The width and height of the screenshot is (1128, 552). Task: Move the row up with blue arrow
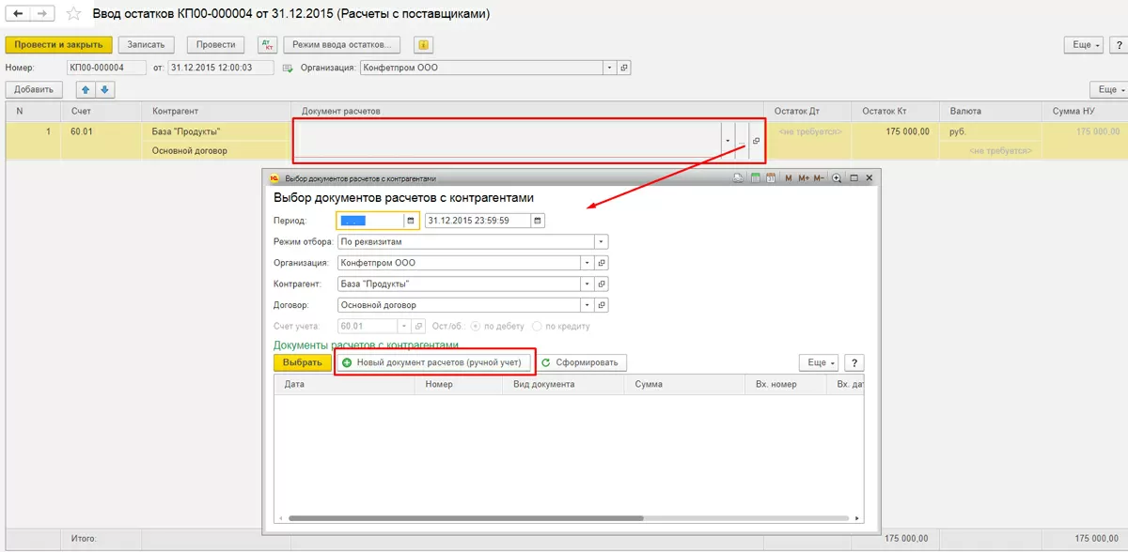[86, 89]
